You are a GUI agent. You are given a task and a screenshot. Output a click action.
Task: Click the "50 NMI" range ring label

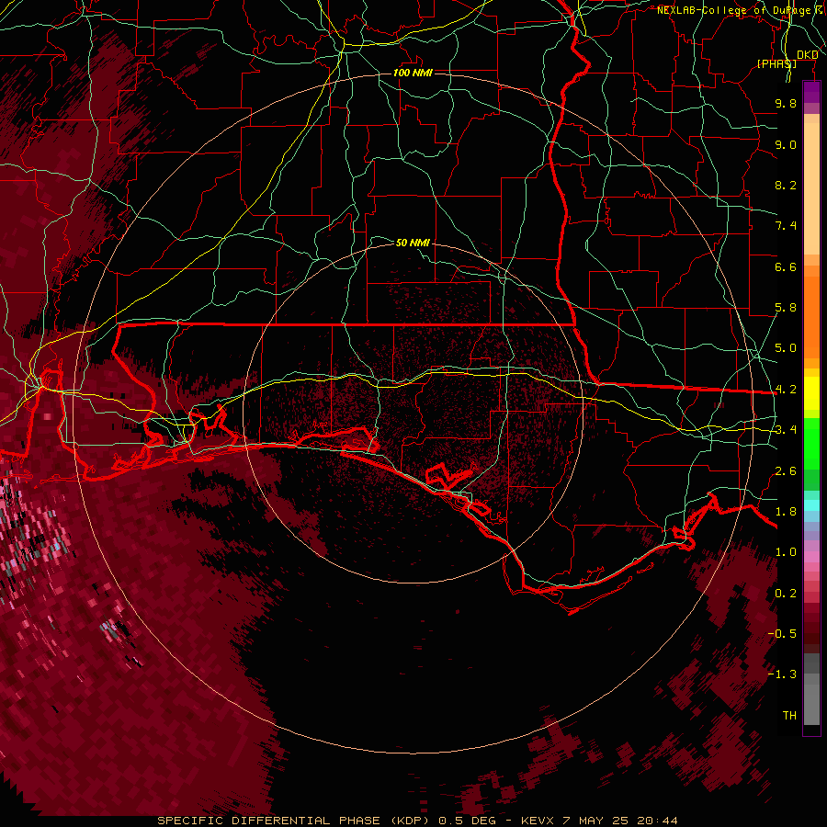click(413, 243)
